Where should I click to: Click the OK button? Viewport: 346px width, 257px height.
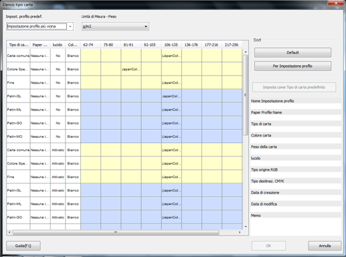tap(268, 246)
